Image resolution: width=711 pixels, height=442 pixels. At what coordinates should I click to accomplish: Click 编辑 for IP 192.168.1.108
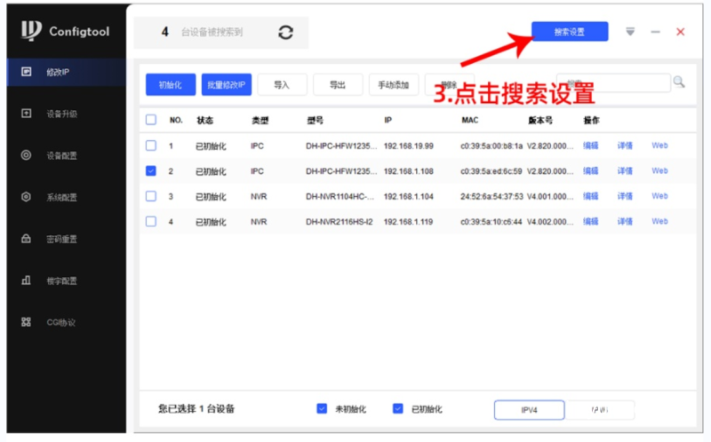point(590,170)
